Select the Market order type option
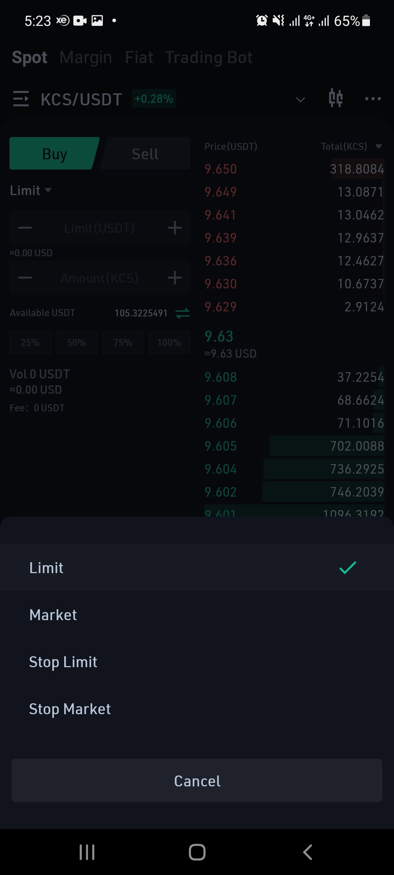The width and height of the screenshot is (394, 875). click(197, 615)
